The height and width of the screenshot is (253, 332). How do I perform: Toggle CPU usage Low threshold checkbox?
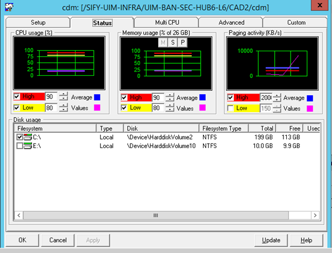click(17, 108)
